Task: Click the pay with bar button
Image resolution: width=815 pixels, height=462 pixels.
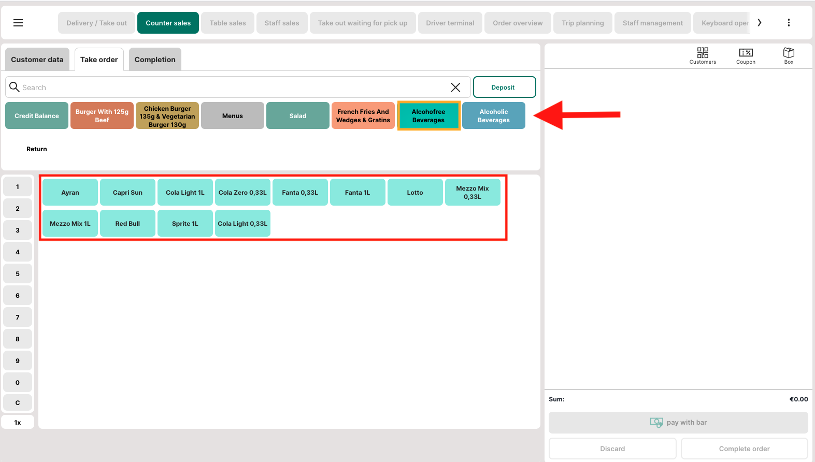Action: tap(678, 423)
